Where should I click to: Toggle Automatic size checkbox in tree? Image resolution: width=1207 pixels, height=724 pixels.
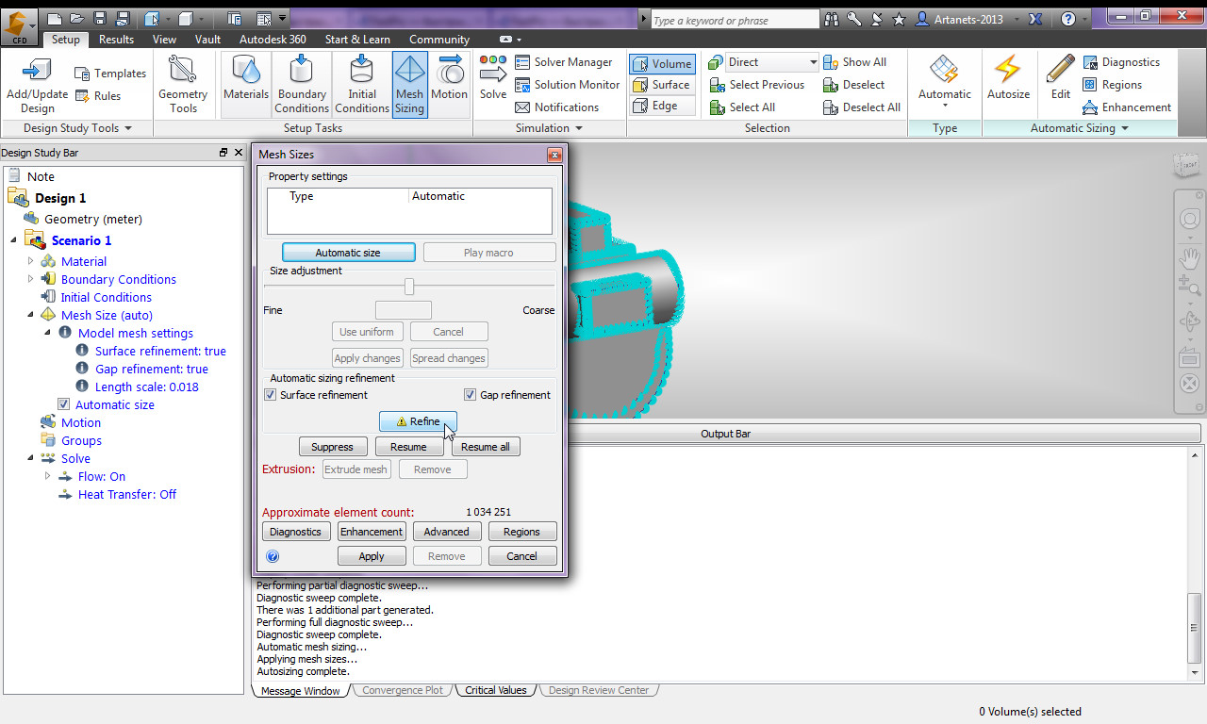point(64,404)
